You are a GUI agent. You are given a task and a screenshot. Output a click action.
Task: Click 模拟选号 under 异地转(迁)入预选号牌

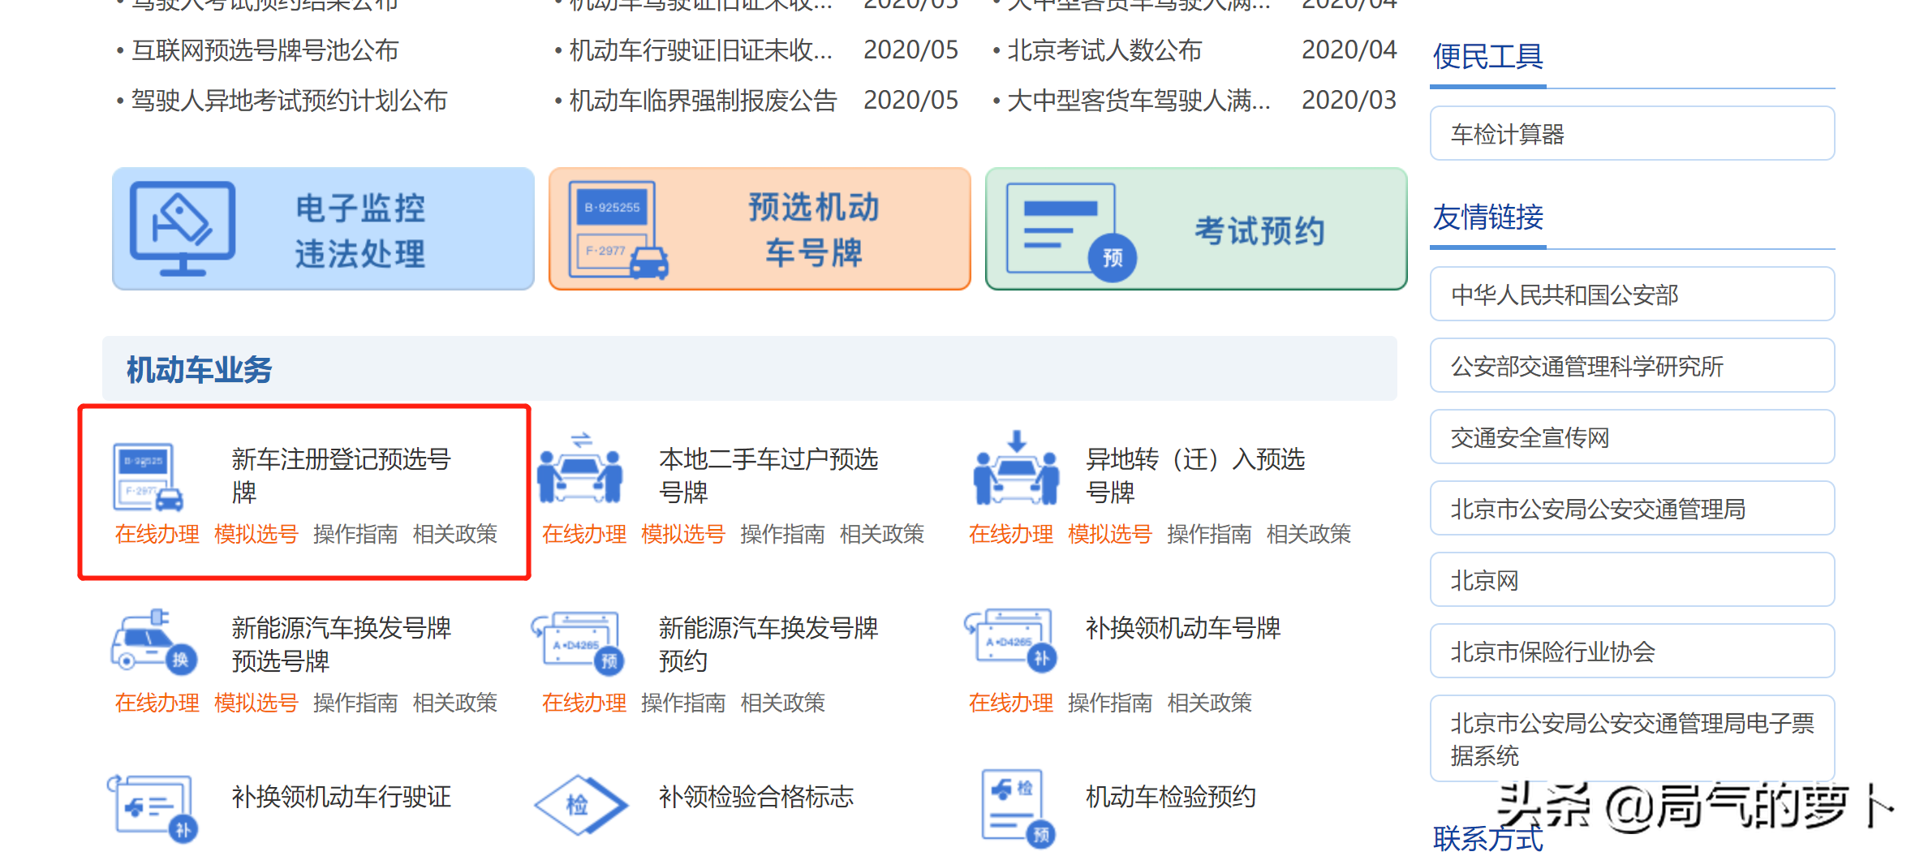click(x=1110, y=535)
